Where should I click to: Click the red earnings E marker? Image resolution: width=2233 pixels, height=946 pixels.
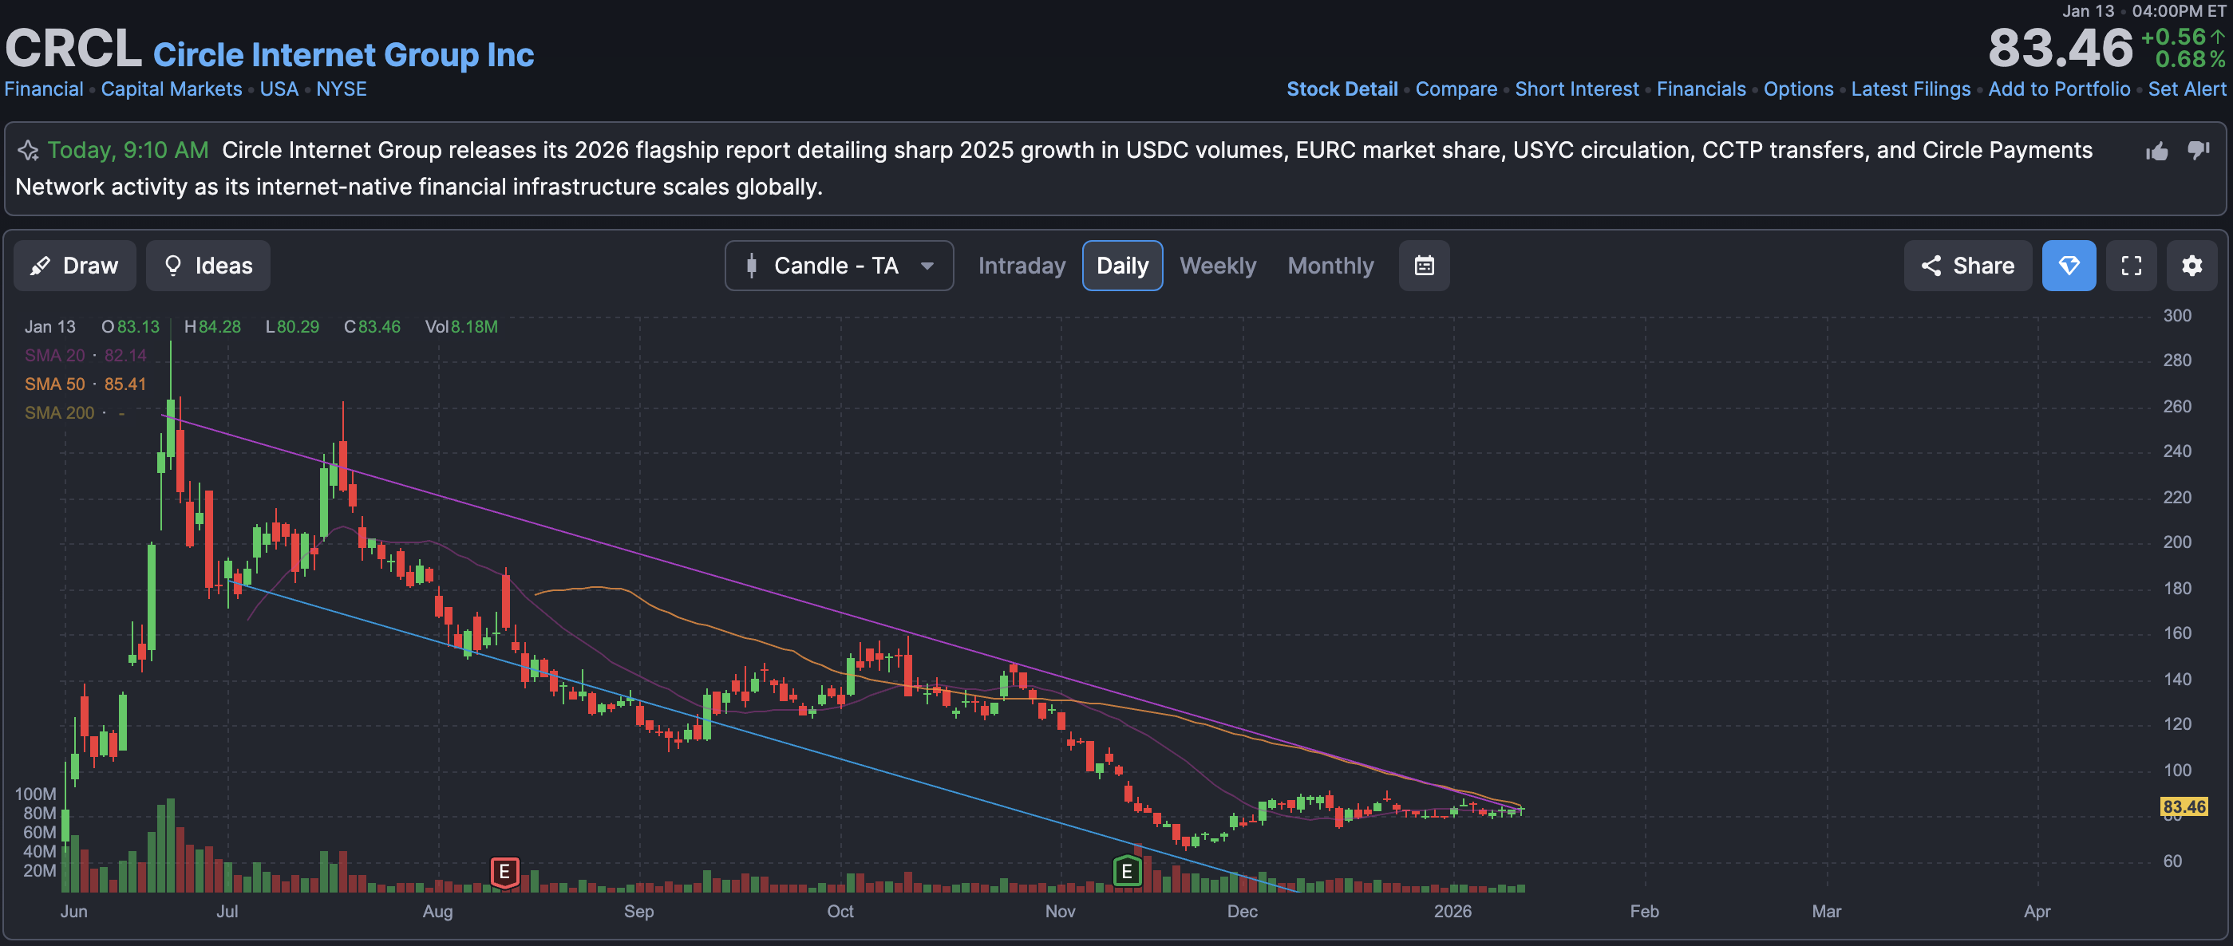click(x=504, y=872)
